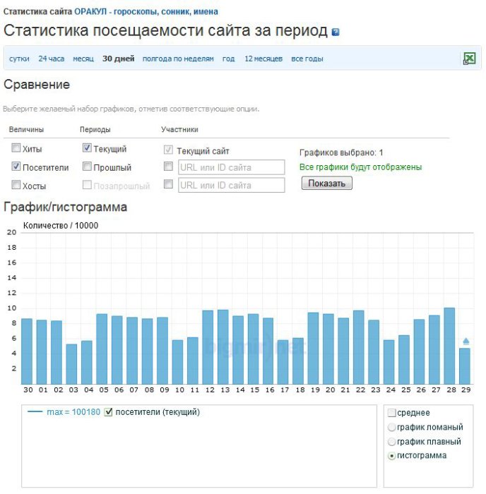The height and width of the screenshot is (494, 486).
Task: Select the полгода по неделям tab
Action: (x=178, y=59)
